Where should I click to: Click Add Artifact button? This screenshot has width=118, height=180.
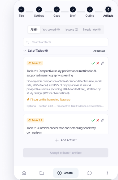tap(66, 140)
